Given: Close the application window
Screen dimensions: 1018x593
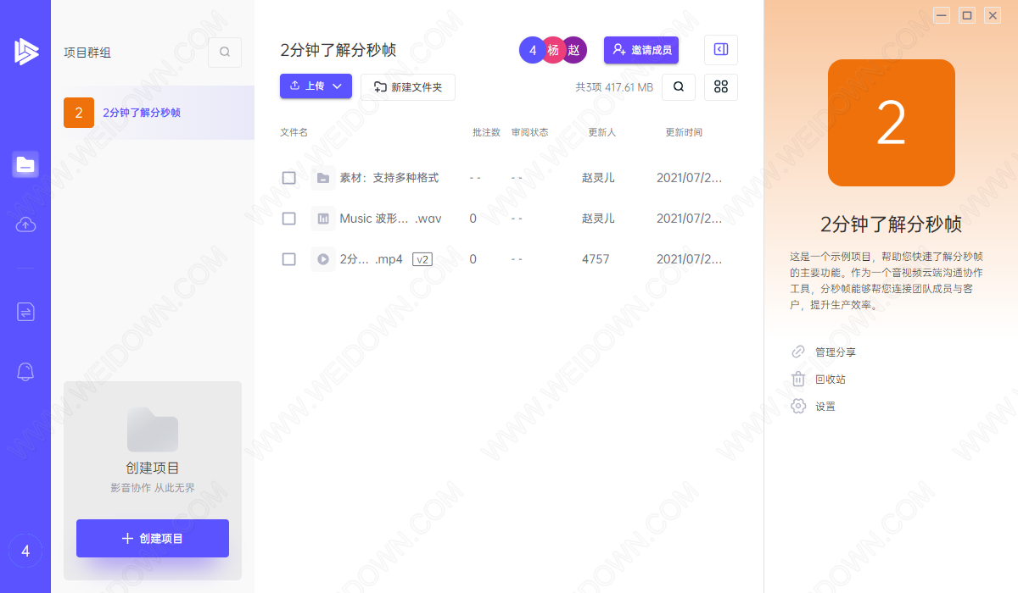Looking at the screenshot, I should click(x=993, y=14).
